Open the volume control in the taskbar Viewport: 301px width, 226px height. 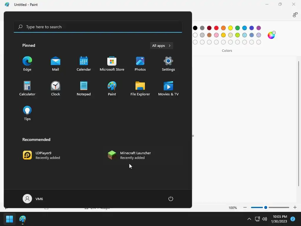pyautogui.click(x=265, y=219)
